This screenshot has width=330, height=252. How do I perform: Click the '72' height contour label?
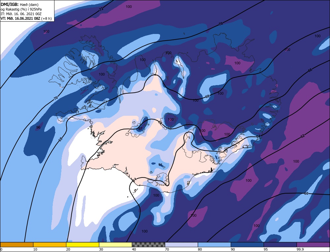click(101, 9)
